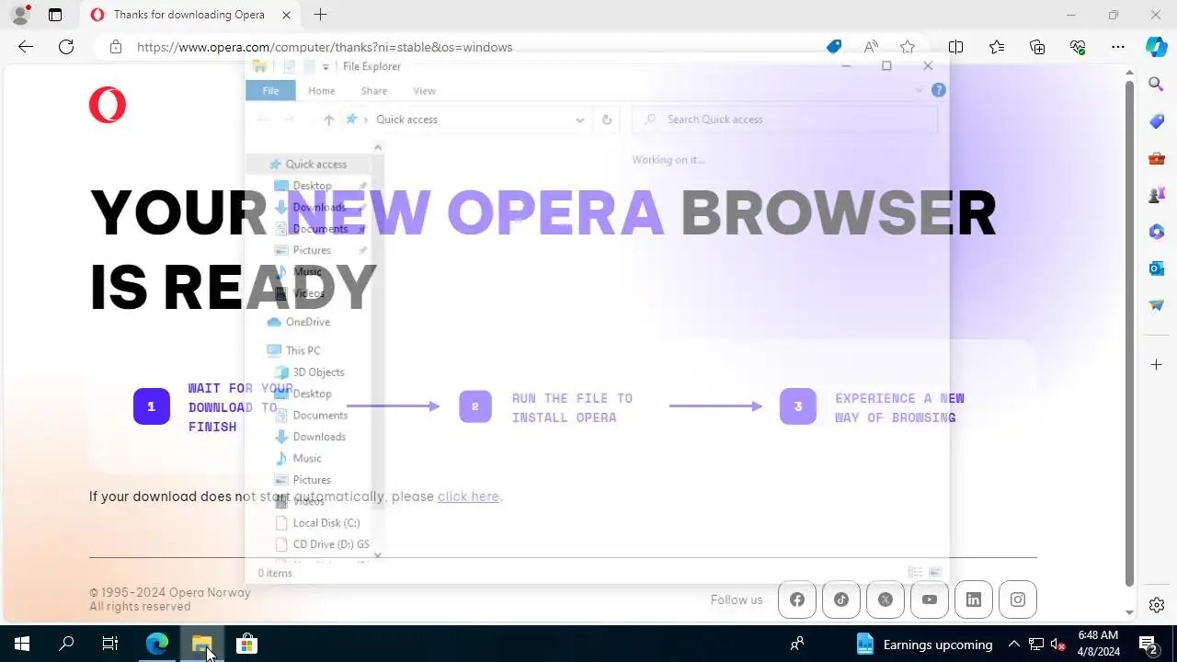Open Share ribbon tab in File Explorer
Screen dimensions: 1177x662
coord(374,90)
